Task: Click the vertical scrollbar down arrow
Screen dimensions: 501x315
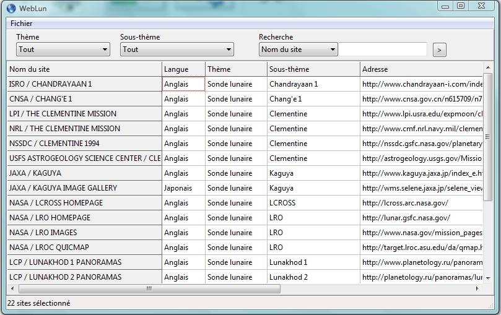Action: click(x=488, y=278)
